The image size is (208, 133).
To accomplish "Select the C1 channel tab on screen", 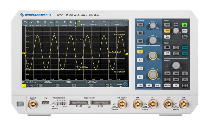I will tap(24, 85).
